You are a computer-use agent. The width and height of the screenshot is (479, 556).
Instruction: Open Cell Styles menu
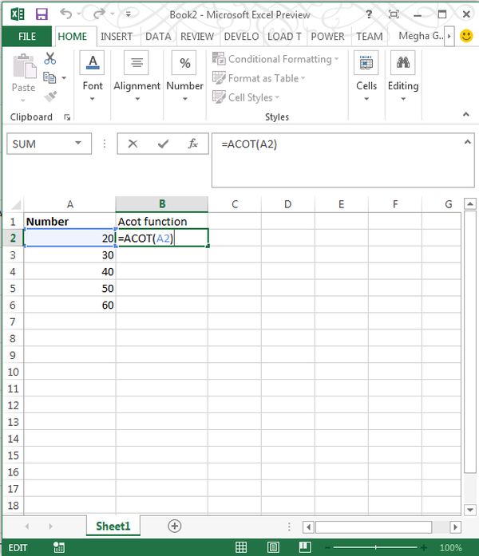[x=246, y=97]
